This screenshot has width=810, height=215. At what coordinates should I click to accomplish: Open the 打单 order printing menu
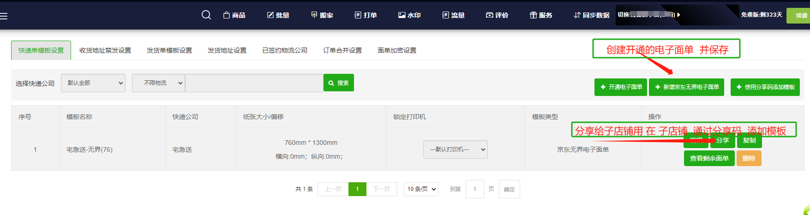[x=366, y=15]
